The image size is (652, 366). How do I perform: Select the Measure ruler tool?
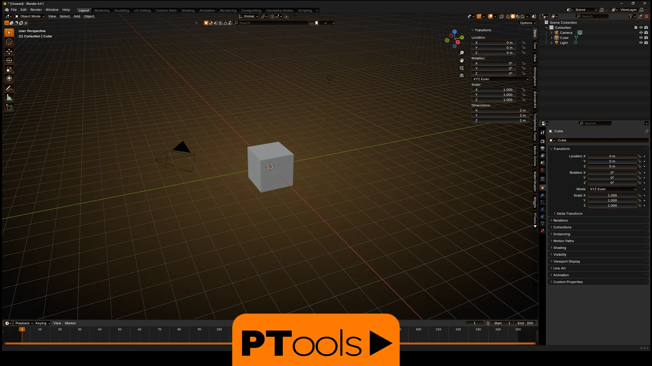point(9,98)
